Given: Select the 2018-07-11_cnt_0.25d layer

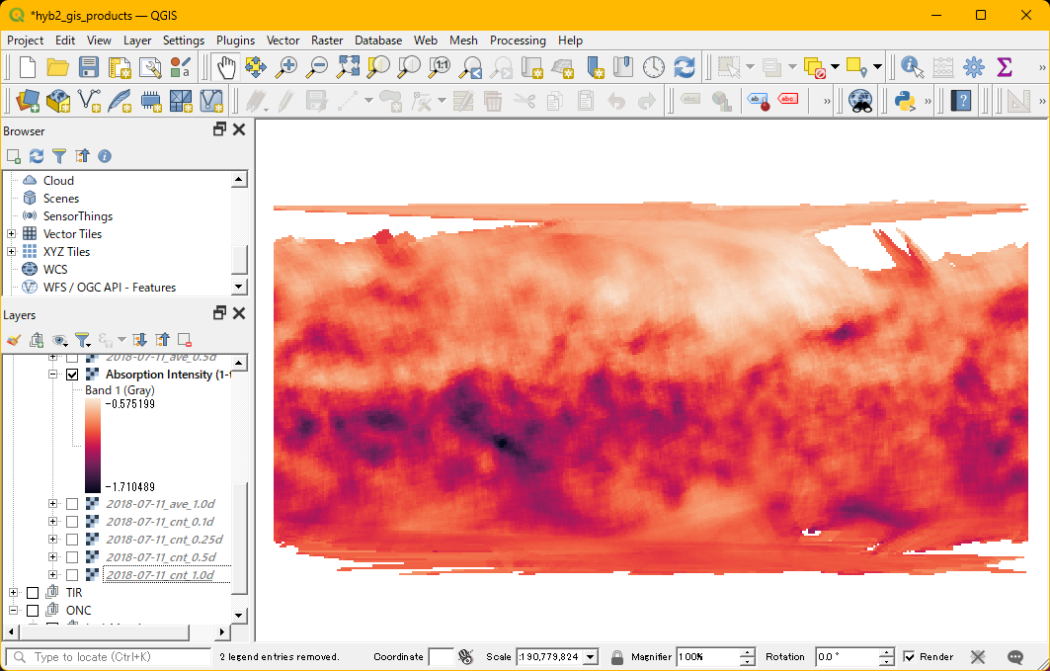Looking at the screenshot, I should pos(164,540).
